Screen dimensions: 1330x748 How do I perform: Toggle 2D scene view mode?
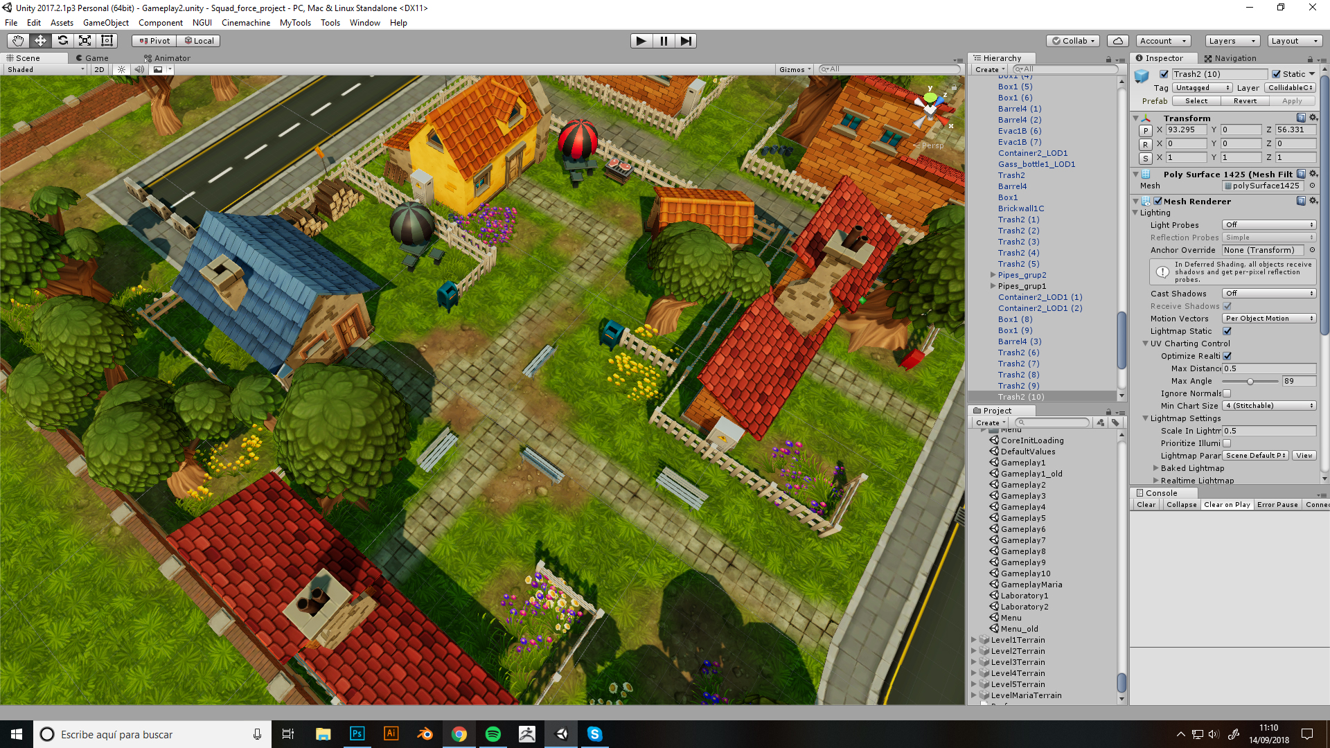[99, 69]
